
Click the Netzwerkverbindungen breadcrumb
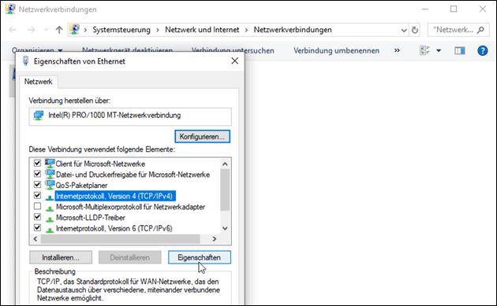pos(293,30)
